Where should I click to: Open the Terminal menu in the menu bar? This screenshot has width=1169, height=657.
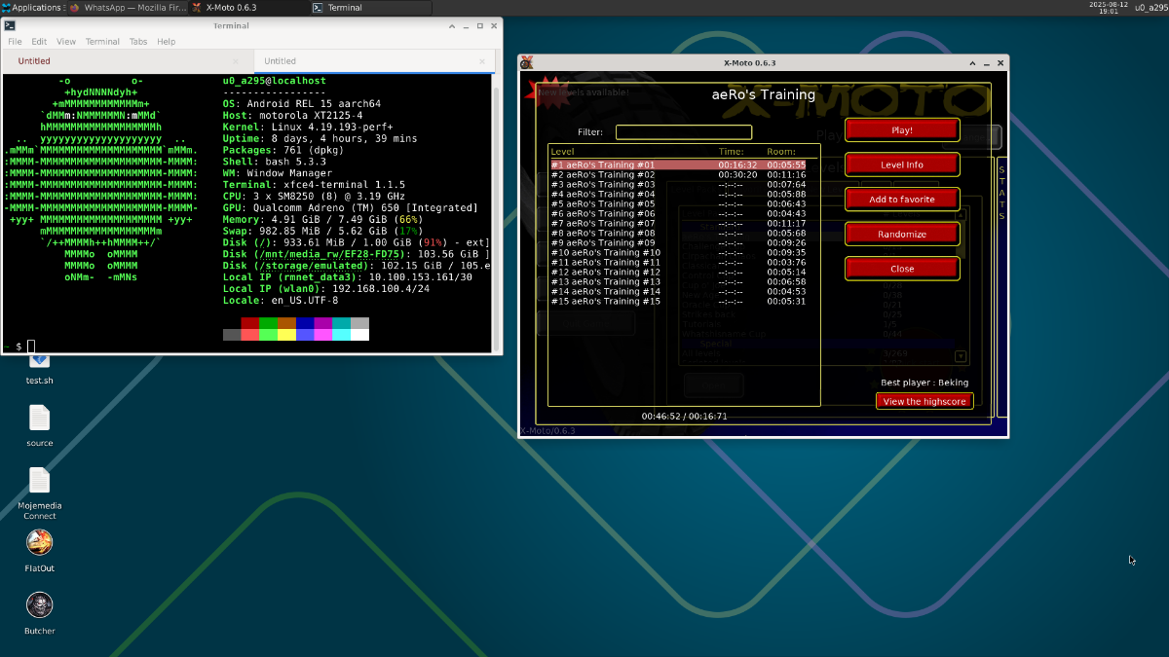coord(102,42)
